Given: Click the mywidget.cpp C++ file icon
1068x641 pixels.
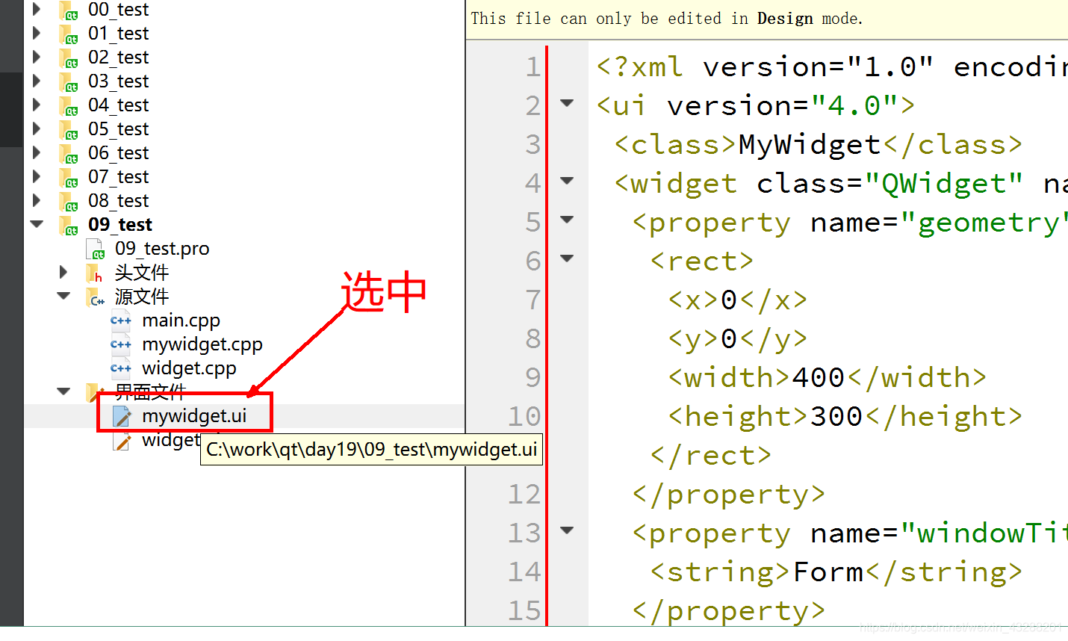Looking at the screenshot, I should [x=121, y=344].
